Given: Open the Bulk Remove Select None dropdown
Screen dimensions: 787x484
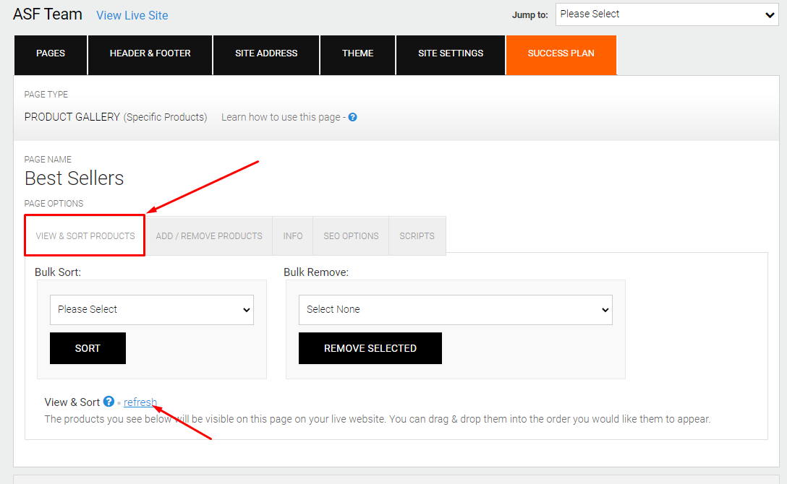Looking at the screenshot, I should click(x=456, y=309).
